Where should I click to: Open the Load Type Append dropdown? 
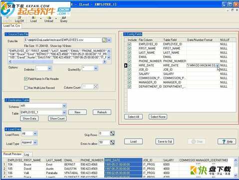pyautogui.click(x=35, y=142)
